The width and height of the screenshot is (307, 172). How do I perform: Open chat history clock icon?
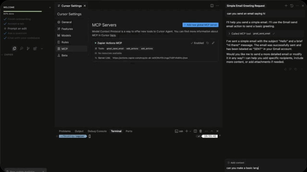tap(292, 6)
